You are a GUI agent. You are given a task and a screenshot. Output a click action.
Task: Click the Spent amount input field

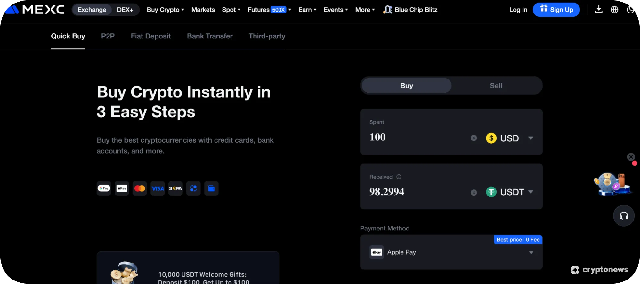coord(416,137)
